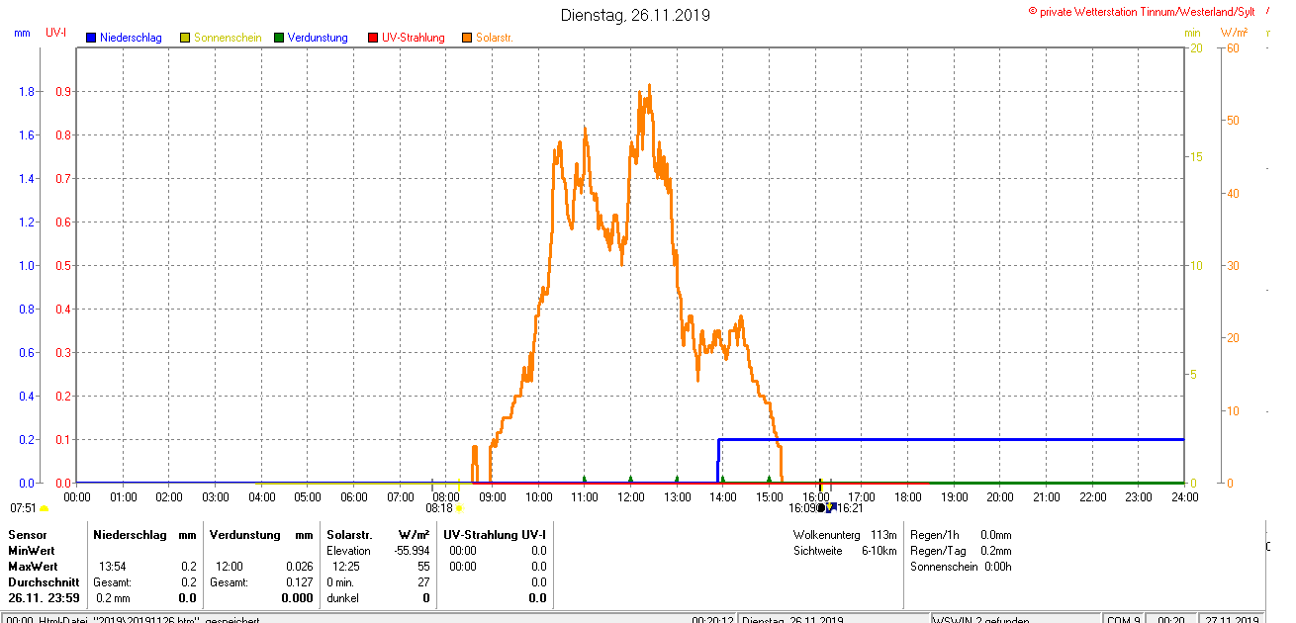This screenshot has width=1296, height=623.
Task: Click the red UV-Strahlung legend swatch
Action: pos(373,38)
